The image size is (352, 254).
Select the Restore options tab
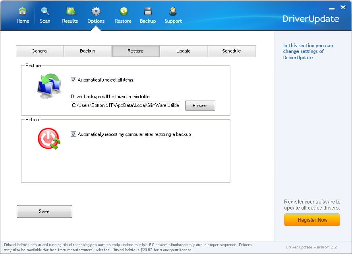[136, 51]
